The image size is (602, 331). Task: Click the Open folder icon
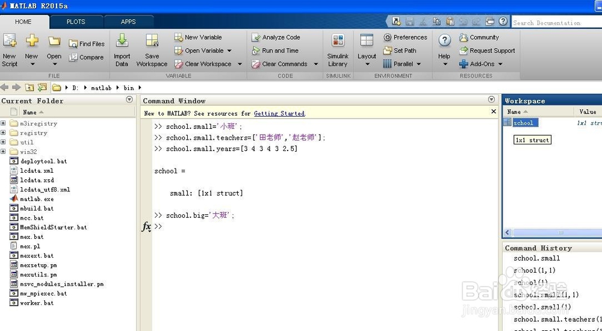pos(54,41)
